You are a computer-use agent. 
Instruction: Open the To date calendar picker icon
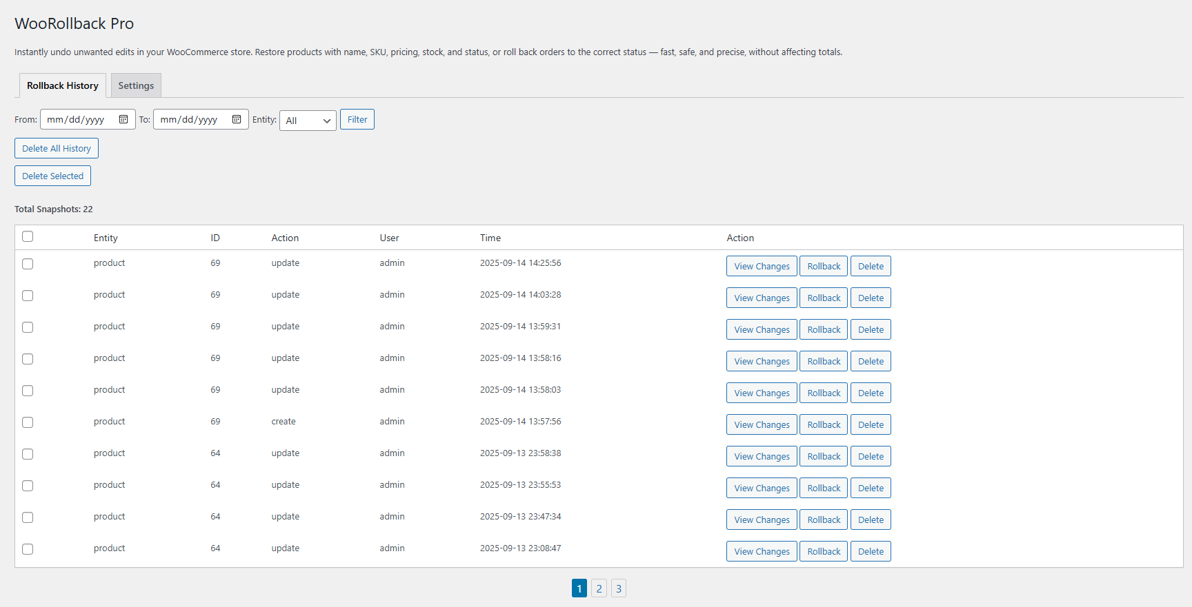237,119
